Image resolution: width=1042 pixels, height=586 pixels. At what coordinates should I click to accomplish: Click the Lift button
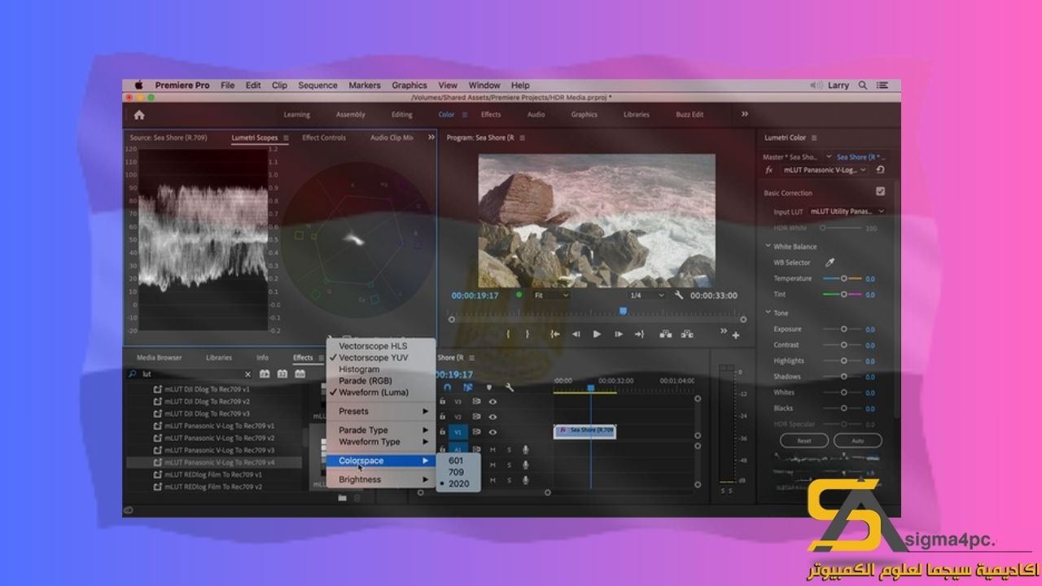point(665,334)
